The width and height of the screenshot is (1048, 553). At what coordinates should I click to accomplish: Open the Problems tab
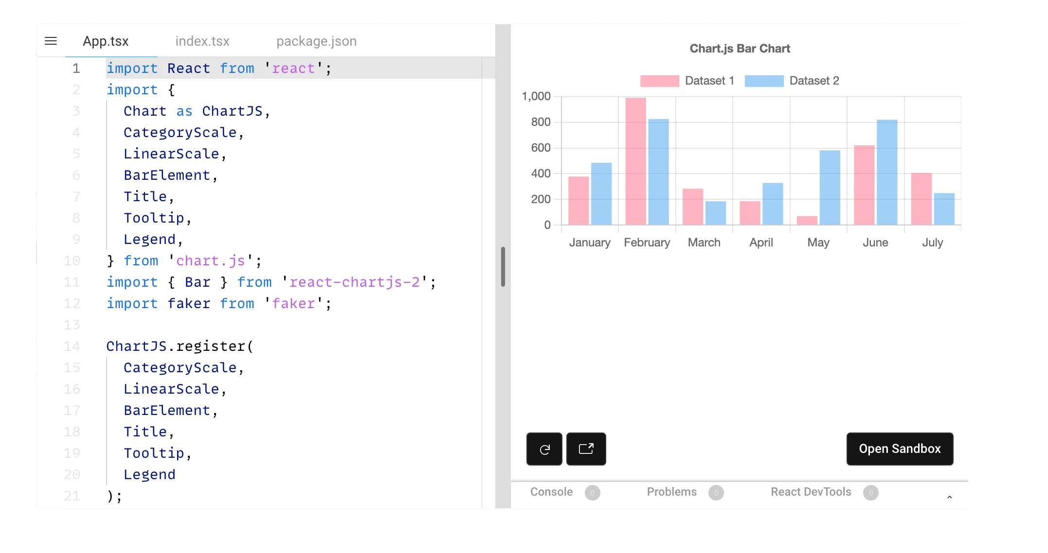click(x=672, y=492)
